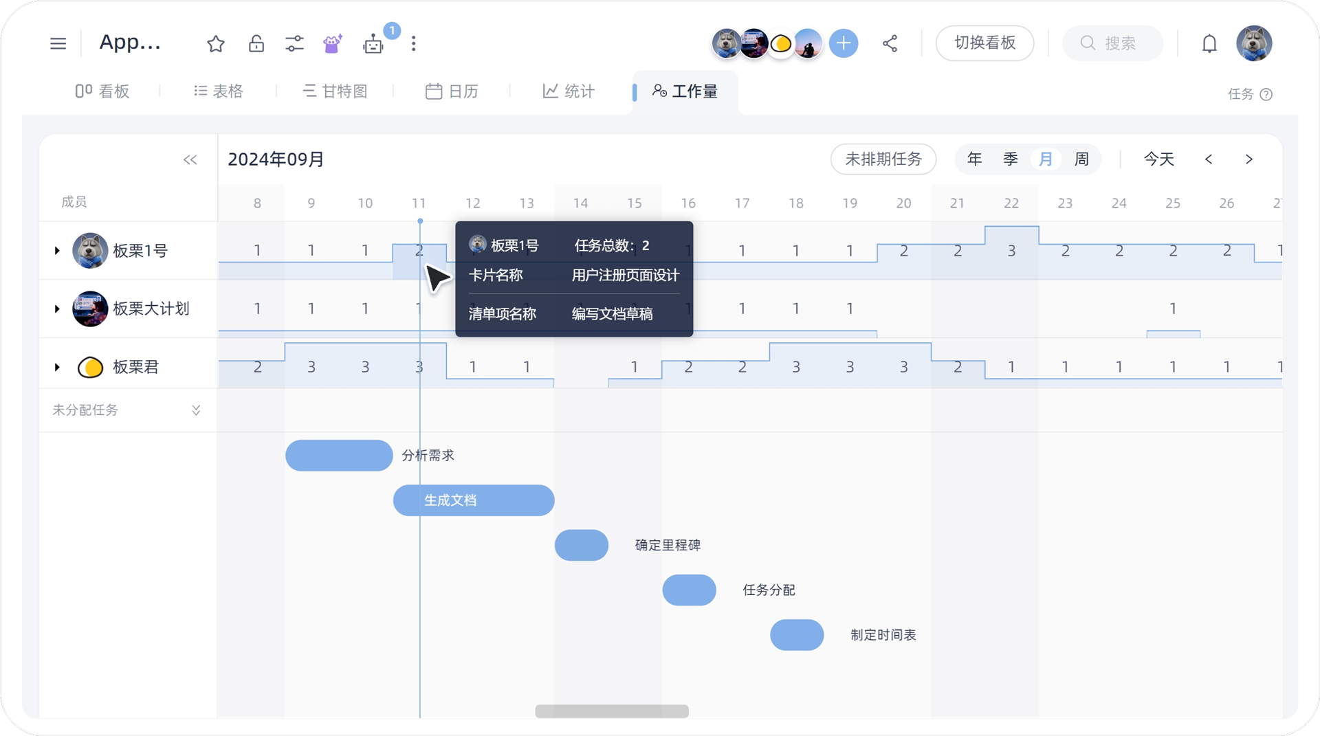Switch to the 甘特图 tab
This screenshot has height=736, width=1320.
click(335, 91)
